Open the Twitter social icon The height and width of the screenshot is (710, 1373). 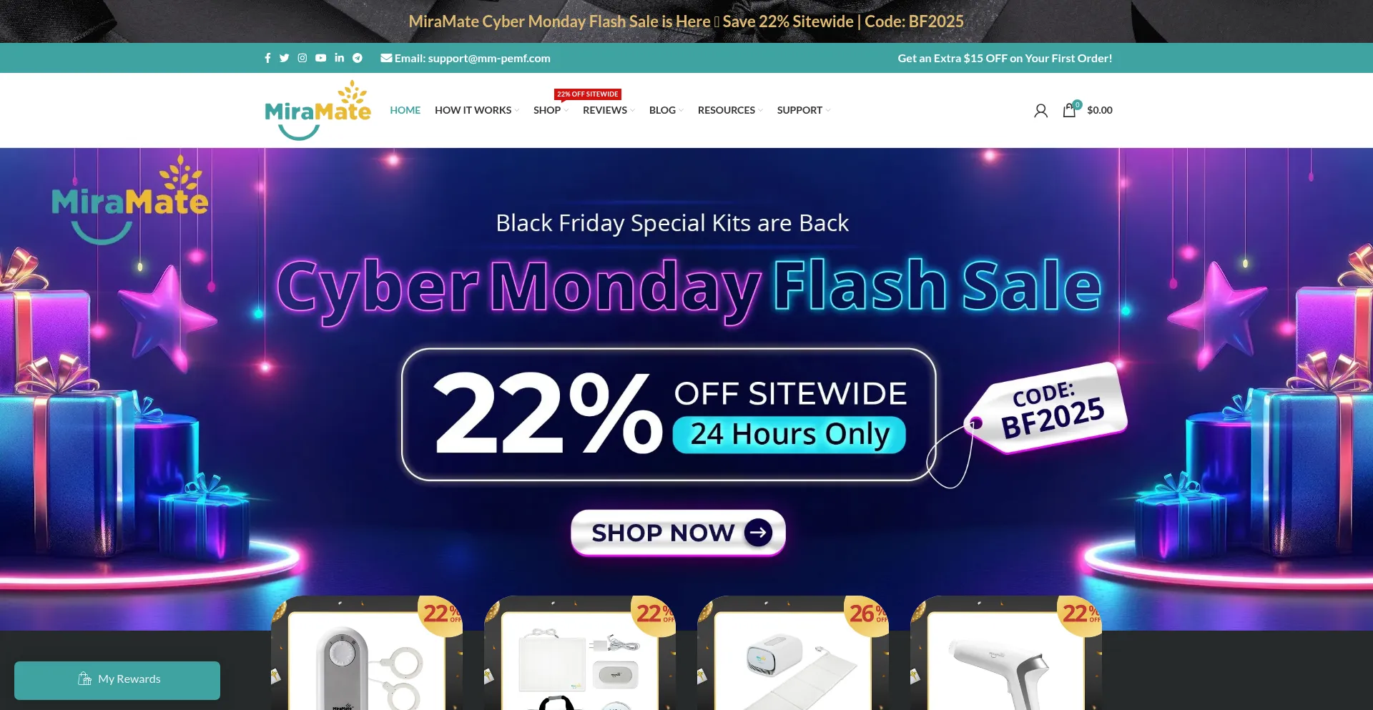[285, 58]
